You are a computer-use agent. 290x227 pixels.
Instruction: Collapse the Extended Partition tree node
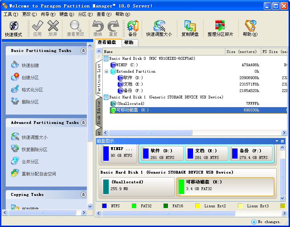coord(106,72)
